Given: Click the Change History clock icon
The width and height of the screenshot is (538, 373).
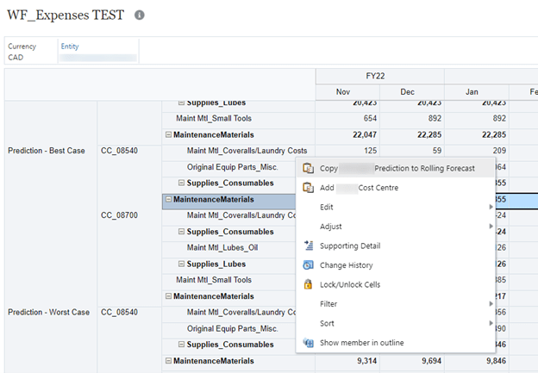Looking at the screenshot, I should 308,265.
